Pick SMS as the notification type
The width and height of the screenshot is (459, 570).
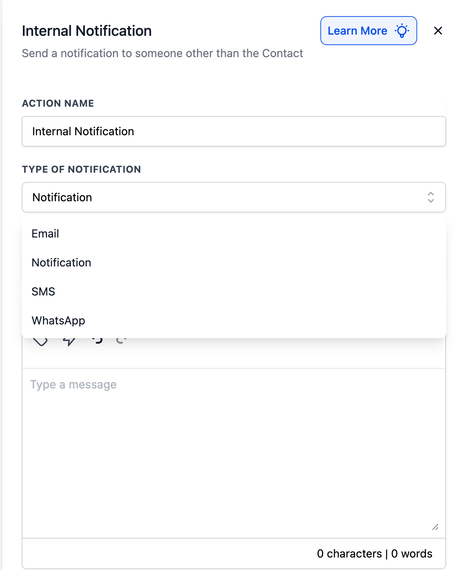[x=43, y=291]
